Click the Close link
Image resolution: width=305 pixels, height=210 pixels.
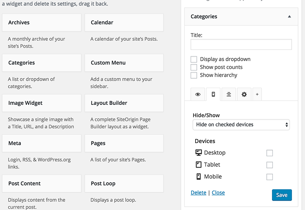click(218, 192)
